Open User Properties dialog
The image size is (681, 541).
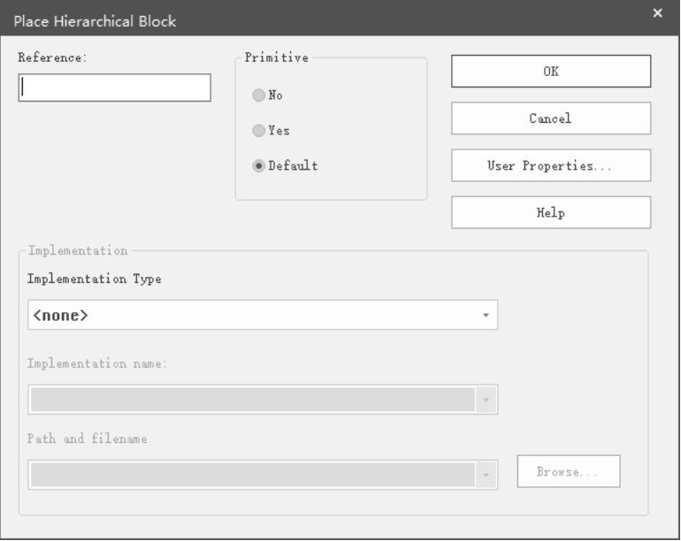click(551, 165)
